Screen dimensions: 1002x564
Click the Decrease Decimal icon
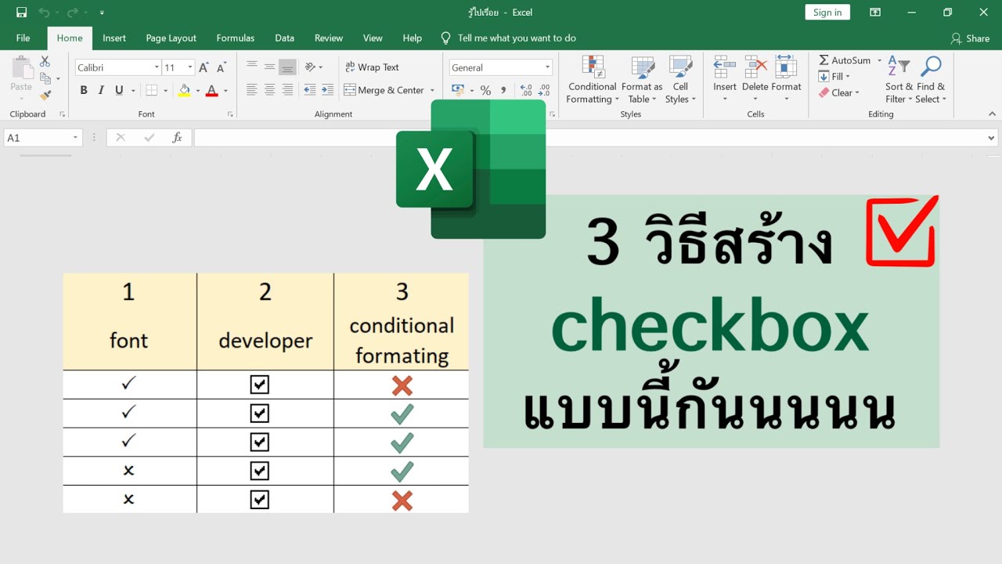coord(544,90)
